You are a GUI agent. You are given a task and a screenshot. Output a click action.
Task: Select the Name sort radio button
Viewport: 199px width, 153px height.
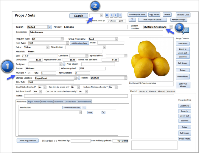point(109,21)
